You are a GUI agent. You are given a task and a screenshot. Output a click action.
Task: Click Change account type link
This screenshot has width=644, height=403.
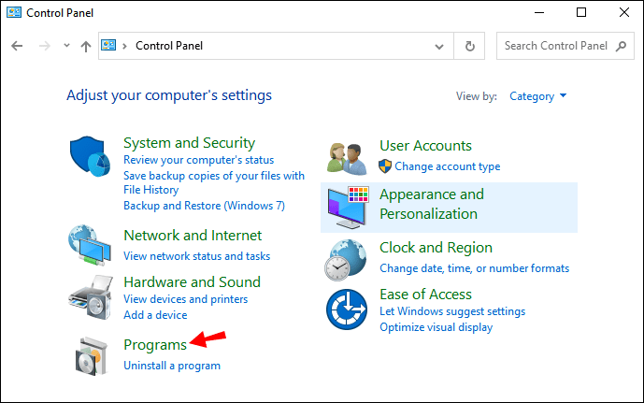pyautogui.click(x=448, y=166)
